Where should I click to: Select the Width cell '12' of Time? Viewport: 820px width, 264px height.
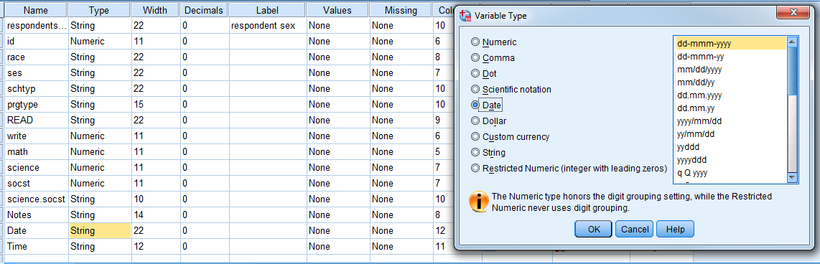click(156, 246)
